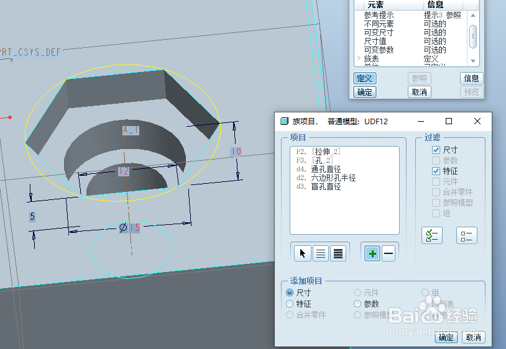Select the 可变尺寸 element row

coord(411,32)
